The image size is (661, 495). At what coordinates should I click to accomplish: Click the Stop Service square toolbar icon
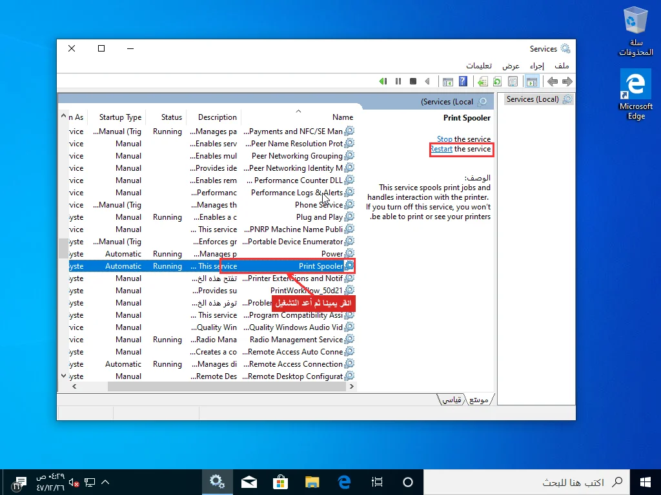pyautogui.click(x=413, y=81)
